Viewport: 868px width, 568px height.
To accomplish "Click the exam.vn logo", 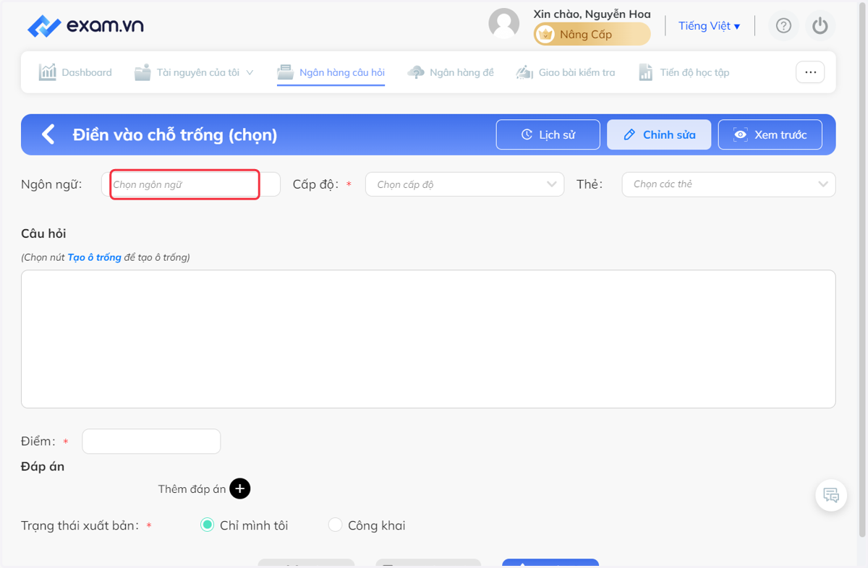I will (85, 26).
